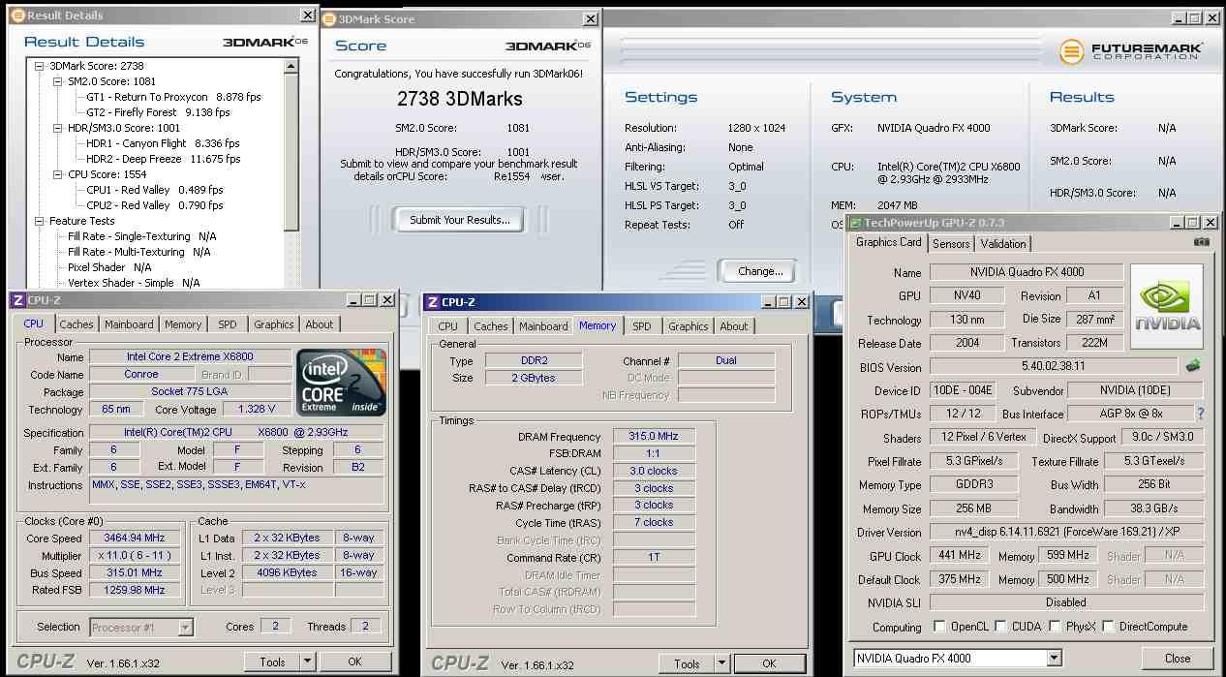Viewport: 1226px width, 677px height.
Task: Open Tools dropdown arrow in Memory window
Action: [721, 663]
